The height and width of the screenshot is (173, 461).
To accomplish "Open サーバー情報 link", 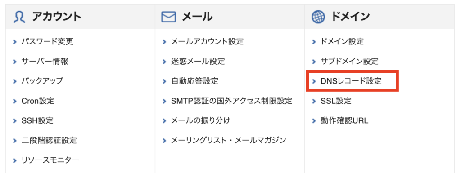I will [x=45, y=62].
